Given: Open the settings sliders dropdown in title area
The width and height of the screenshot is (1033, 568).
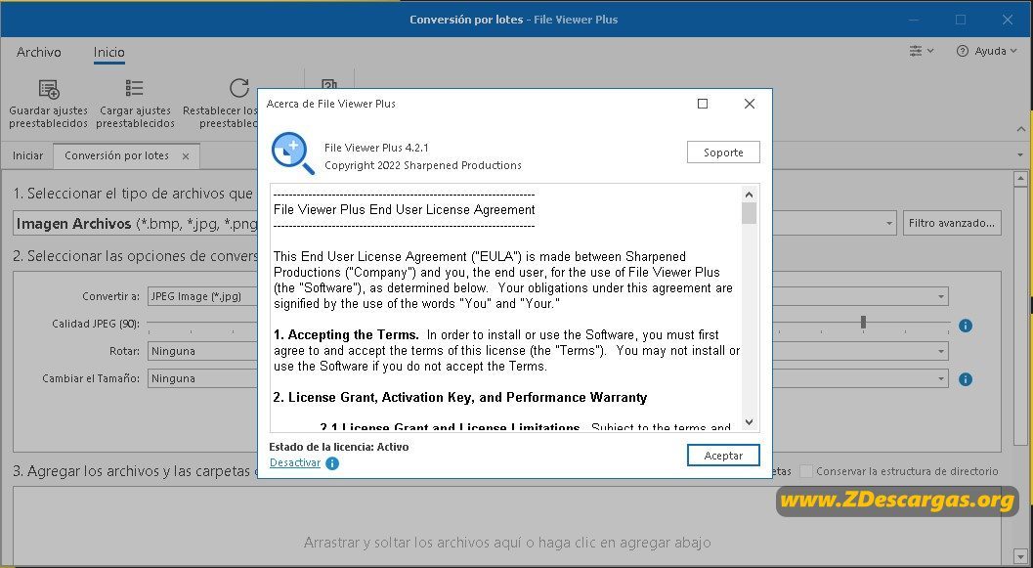Looking at the screenshot, I should pyautogui.click(x=921, y=51).
